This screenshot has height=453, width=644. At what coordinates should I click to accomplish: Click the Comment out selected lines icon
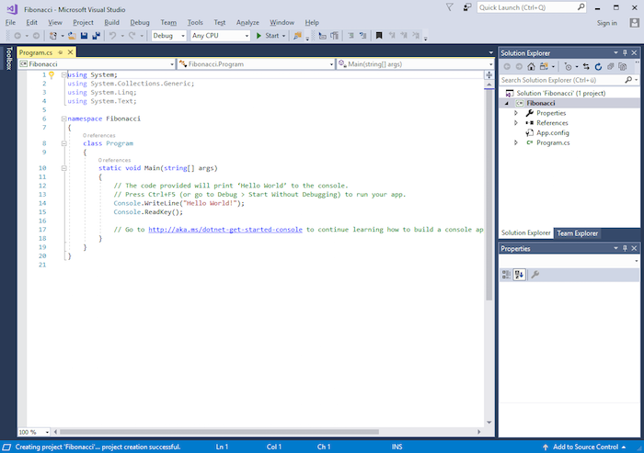click(351, 36)
